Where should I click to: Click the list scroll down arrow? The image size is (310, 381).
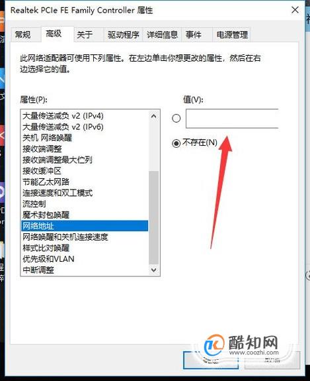pos(153,270)
